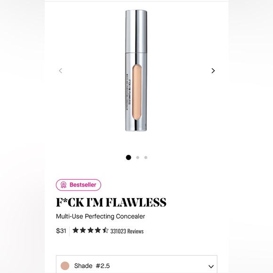Click the Multi-Use Perfecting Concealer subtitle
The image size is (273, 273).
pos(100,217)
